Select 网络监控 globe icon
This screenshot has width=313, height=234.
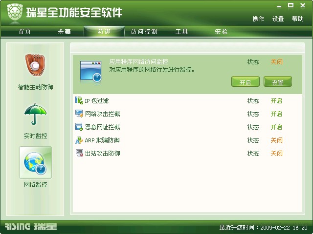(x=36, y=162)
